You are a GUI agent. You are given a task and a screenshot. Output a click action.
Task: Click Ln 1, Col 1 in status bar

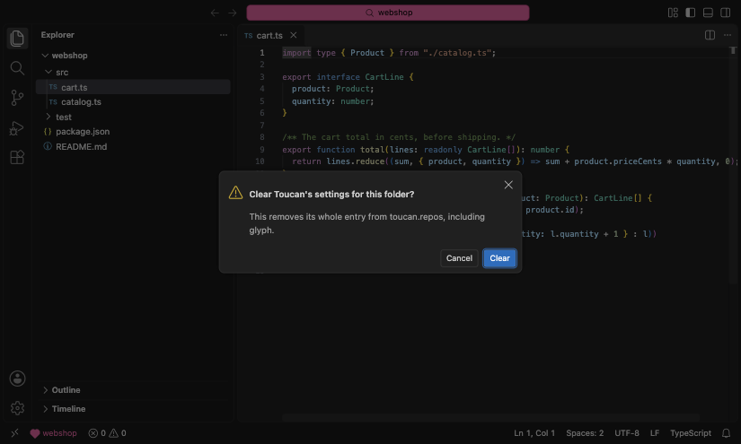coord(534,432)
